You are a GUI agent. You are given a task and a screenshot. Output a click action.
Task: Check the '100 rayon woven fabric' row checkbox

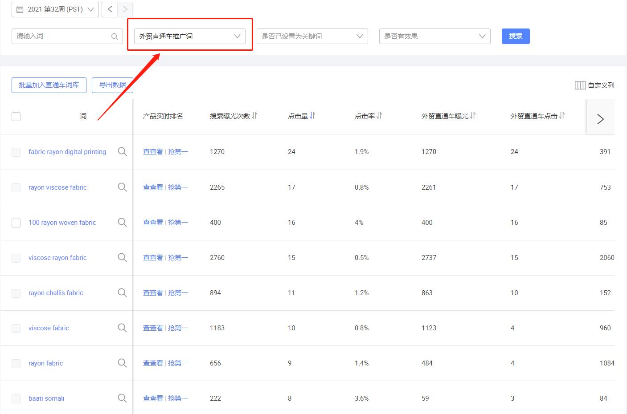coord(16,223)
